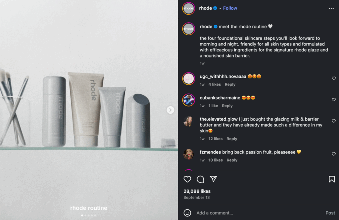Image resolution: width=339 pixels, height=220 pixels.
Task: View rhode's profile picture in the header
Action: coord(189,8)
